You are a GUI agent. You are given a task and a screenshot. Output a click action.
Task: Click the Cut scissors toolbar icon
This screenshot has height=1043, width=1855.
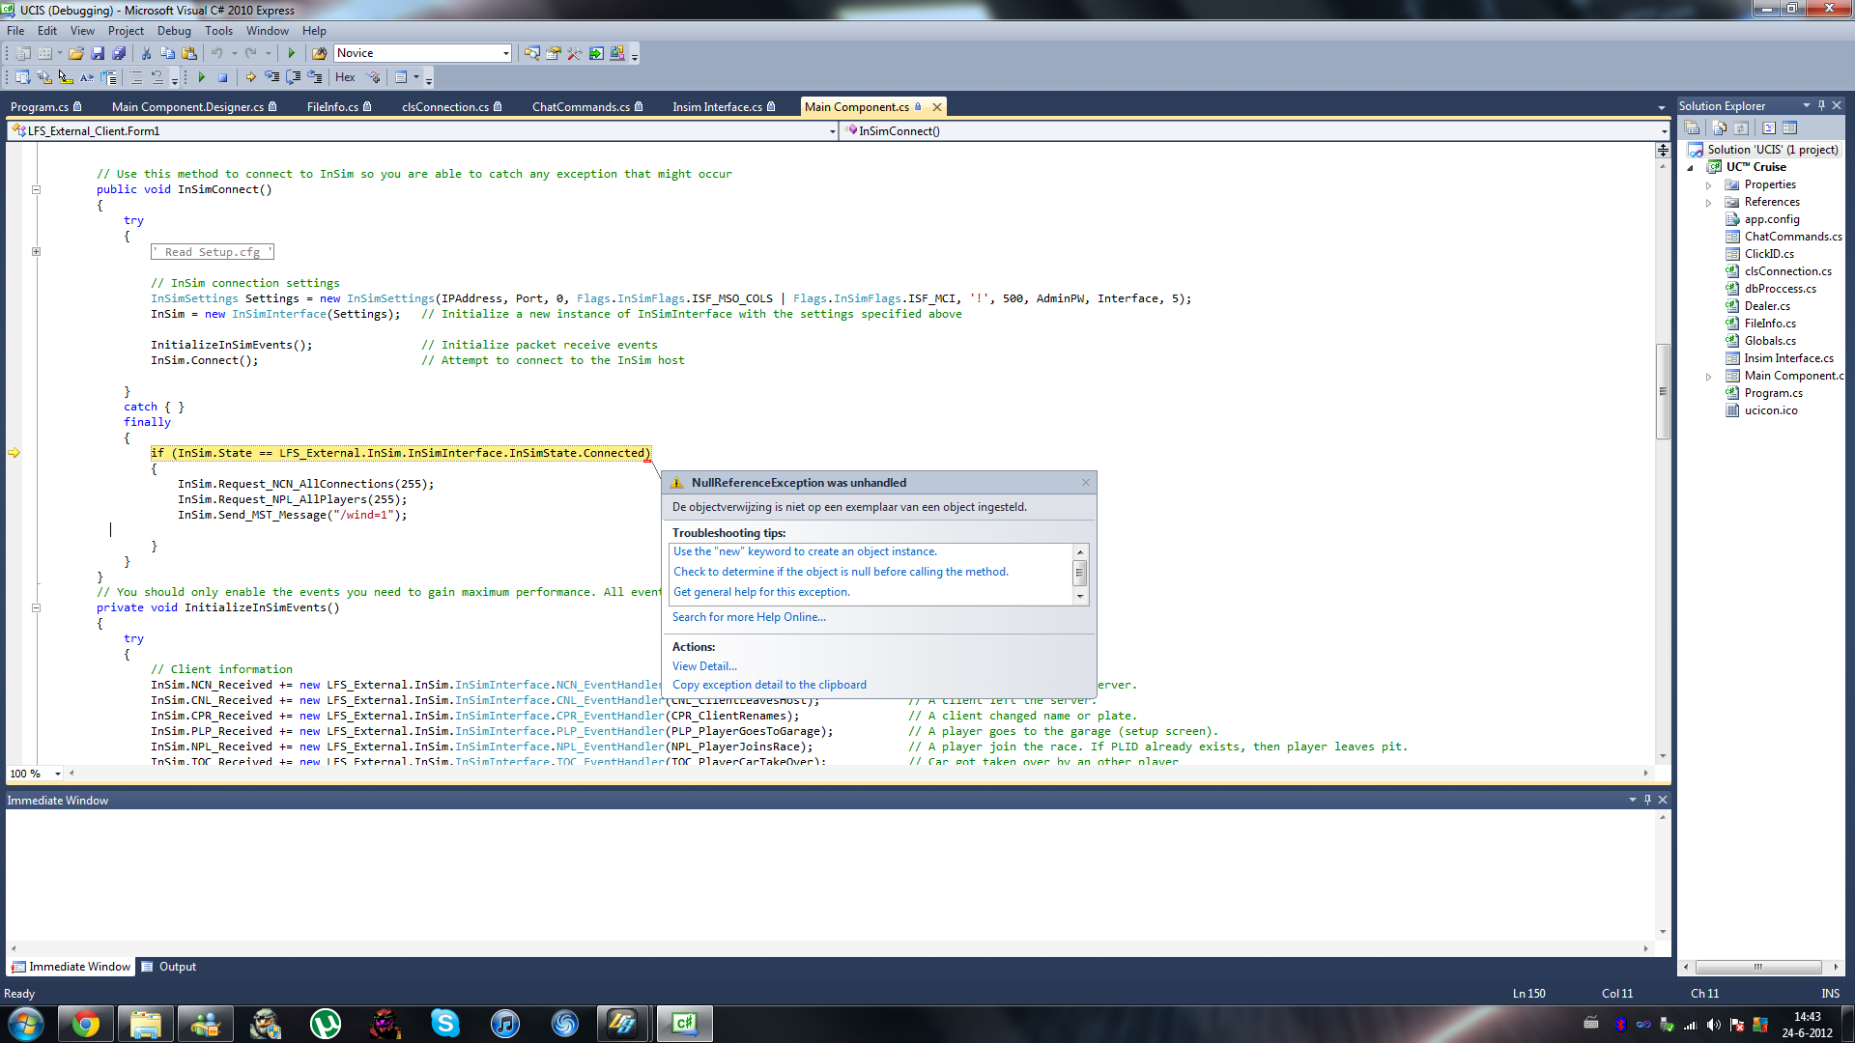pos(146,53)
